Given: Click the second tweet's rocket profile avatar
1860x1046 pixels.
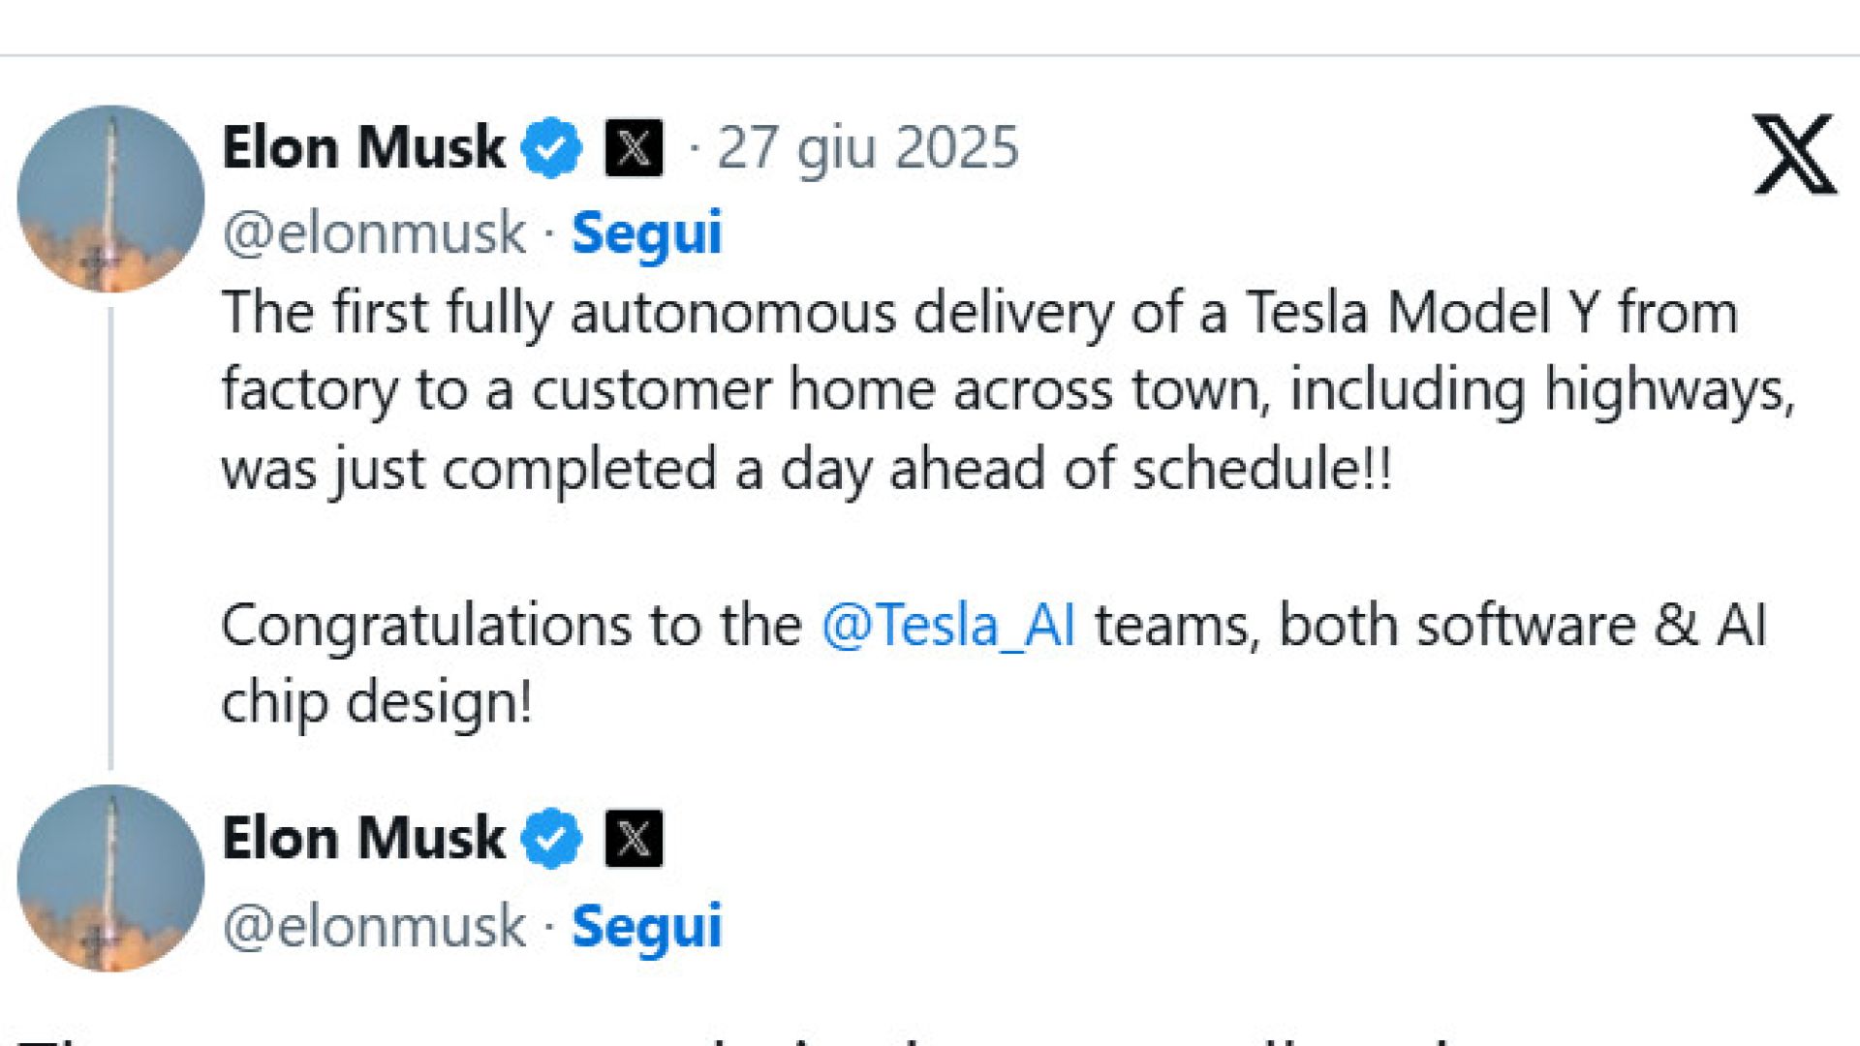Looking at the screenshot, I should click(x=111, y=878).
